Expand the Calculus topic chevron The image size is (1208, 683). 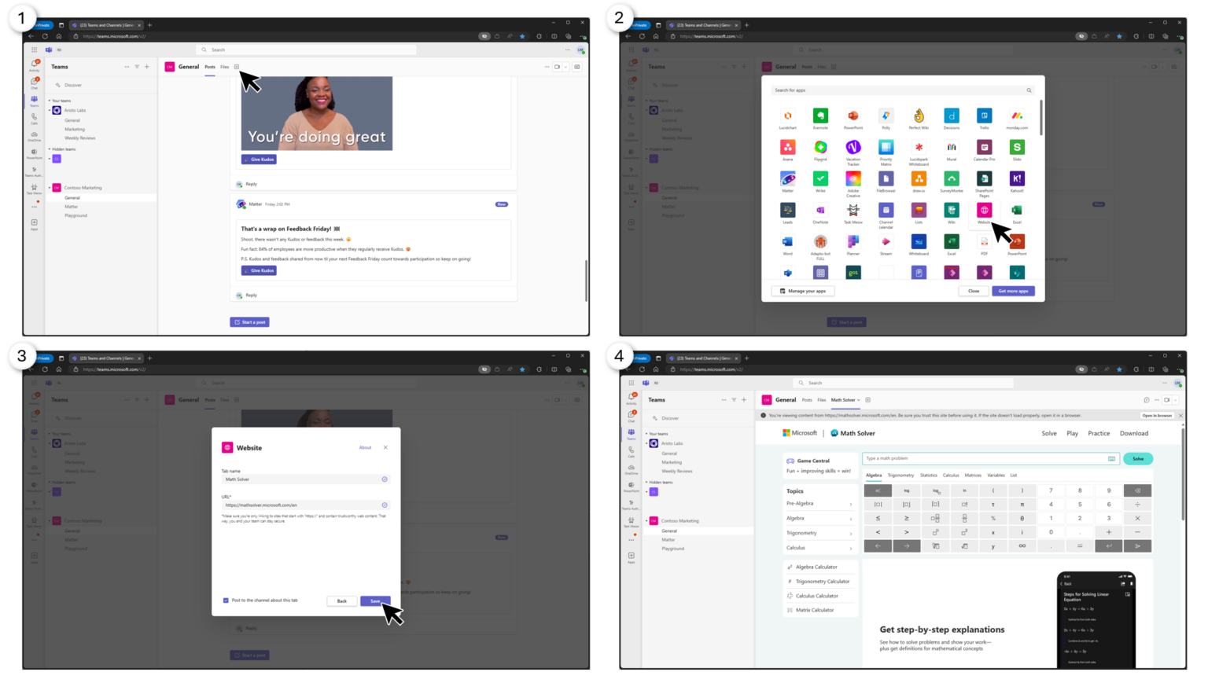(850, 548)
